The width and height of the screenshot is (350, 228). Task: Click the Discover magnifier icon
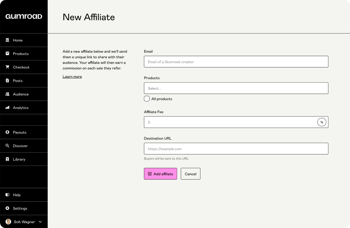click(x=8, y=146)
